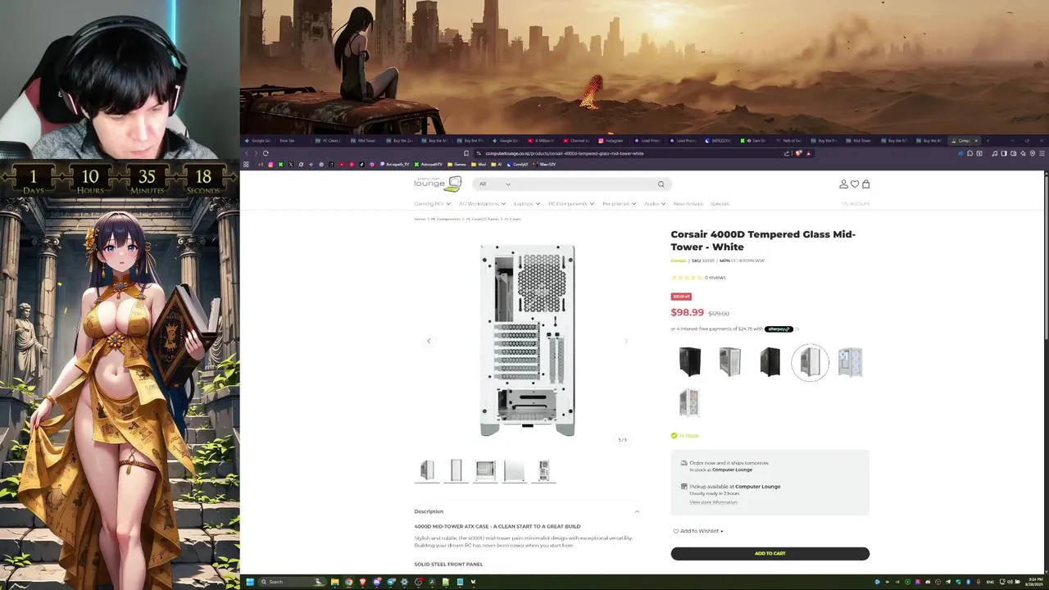Screen dimensions: 1049x590
Task: Click the taskbar clock and date
Action: coord(1035,582)
